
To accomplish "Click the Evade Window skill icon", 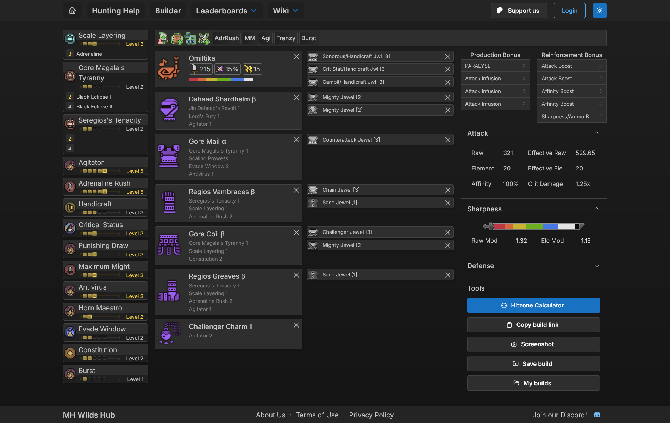I will (x=70, y=332).
